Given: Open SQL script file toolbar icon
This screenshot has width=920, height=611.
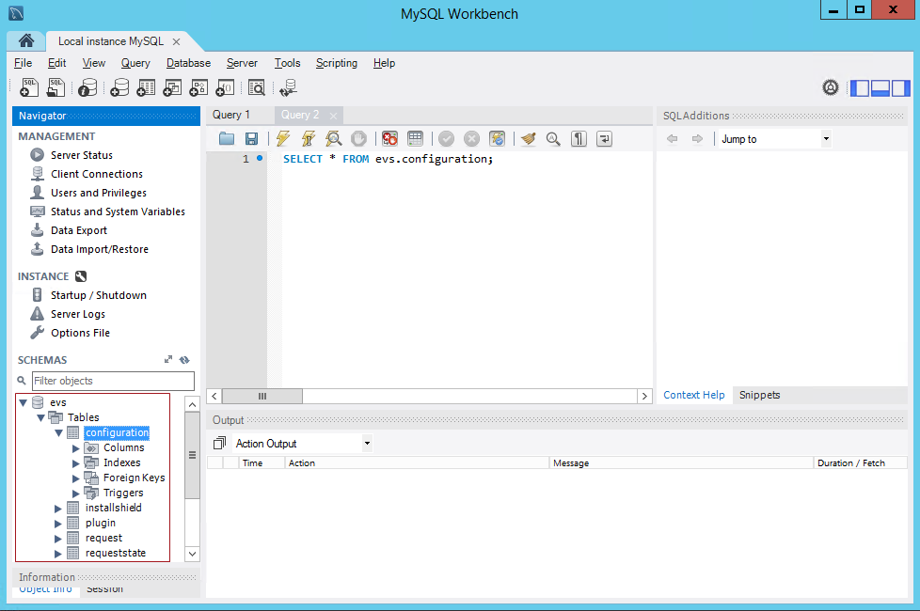Looking at the screenshot, I should click(56, 87).
